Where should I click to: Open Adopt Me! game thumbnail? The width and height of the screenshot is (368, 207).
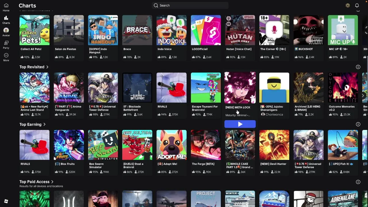point(171,145)
